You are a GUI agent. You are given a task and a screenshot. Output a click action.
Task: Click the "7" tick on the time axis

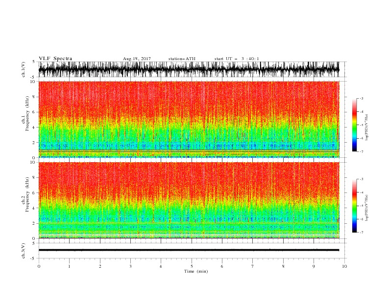pyautogui.click(x=253, y=266)
